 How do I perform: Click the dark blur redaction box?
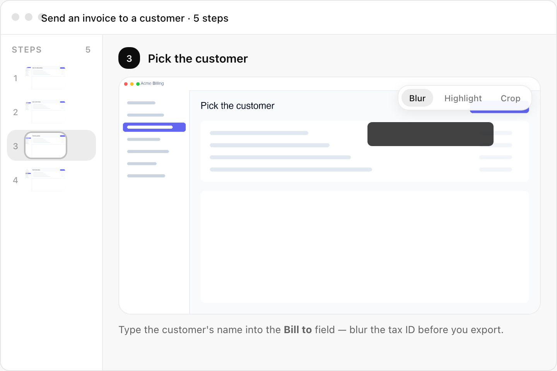click(x=430, y=134)
